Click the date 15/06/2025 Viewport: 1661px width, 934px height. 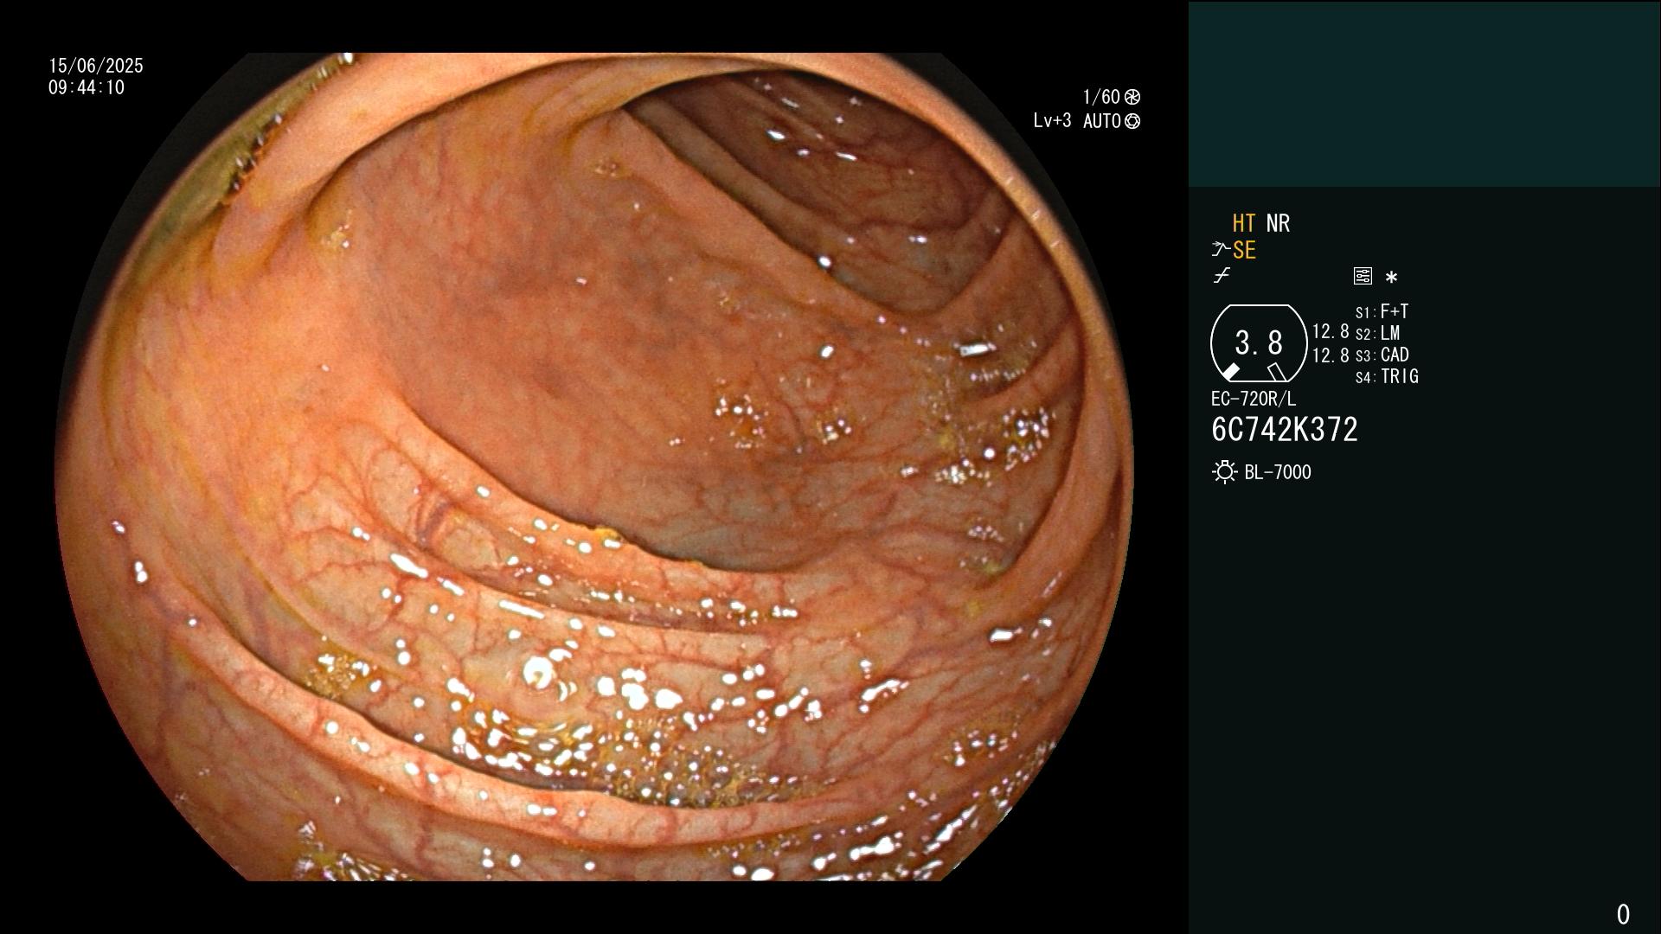pos(96,66)
